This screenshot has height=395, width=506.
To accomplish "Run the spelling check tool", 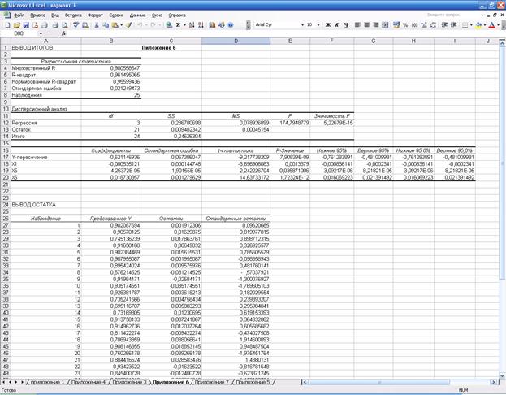I will [76, 25].
